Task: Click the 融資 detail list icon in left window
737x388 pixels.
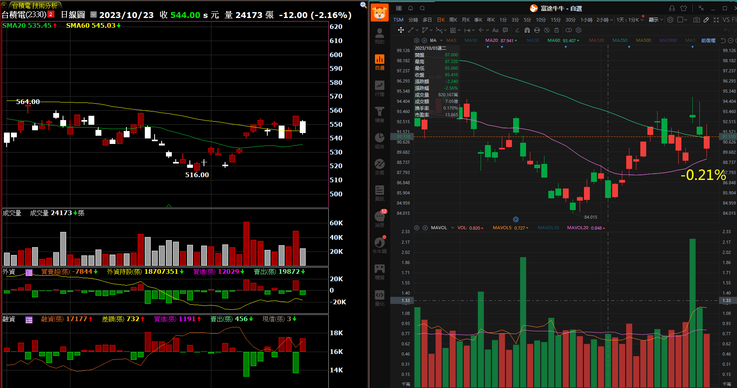Action: (x=29, y=320)
